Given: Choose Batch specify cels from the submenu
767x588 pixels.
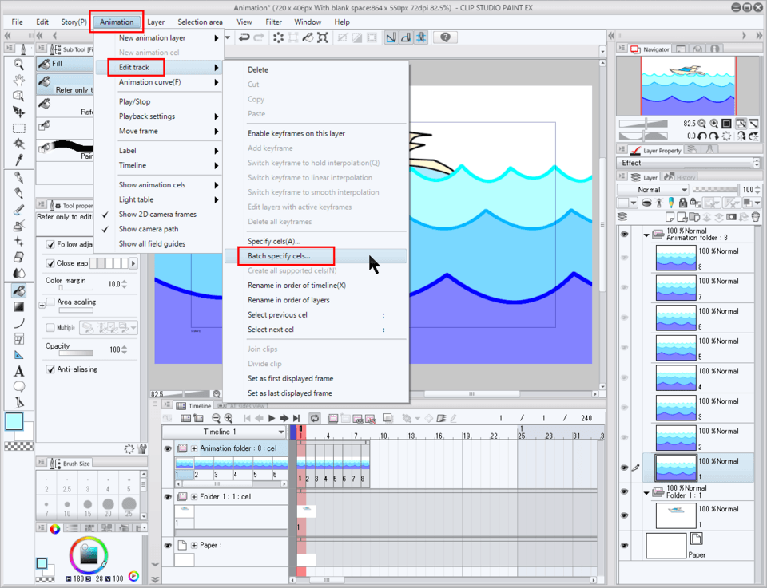Looking at the screenshot, I should (279, 256).
